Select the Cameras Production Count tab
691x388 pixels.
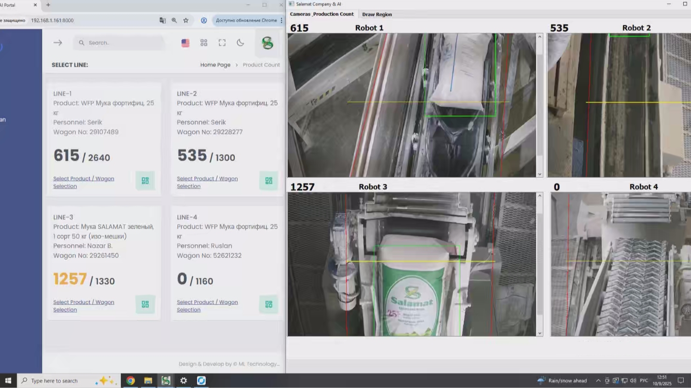coord(322,14)
